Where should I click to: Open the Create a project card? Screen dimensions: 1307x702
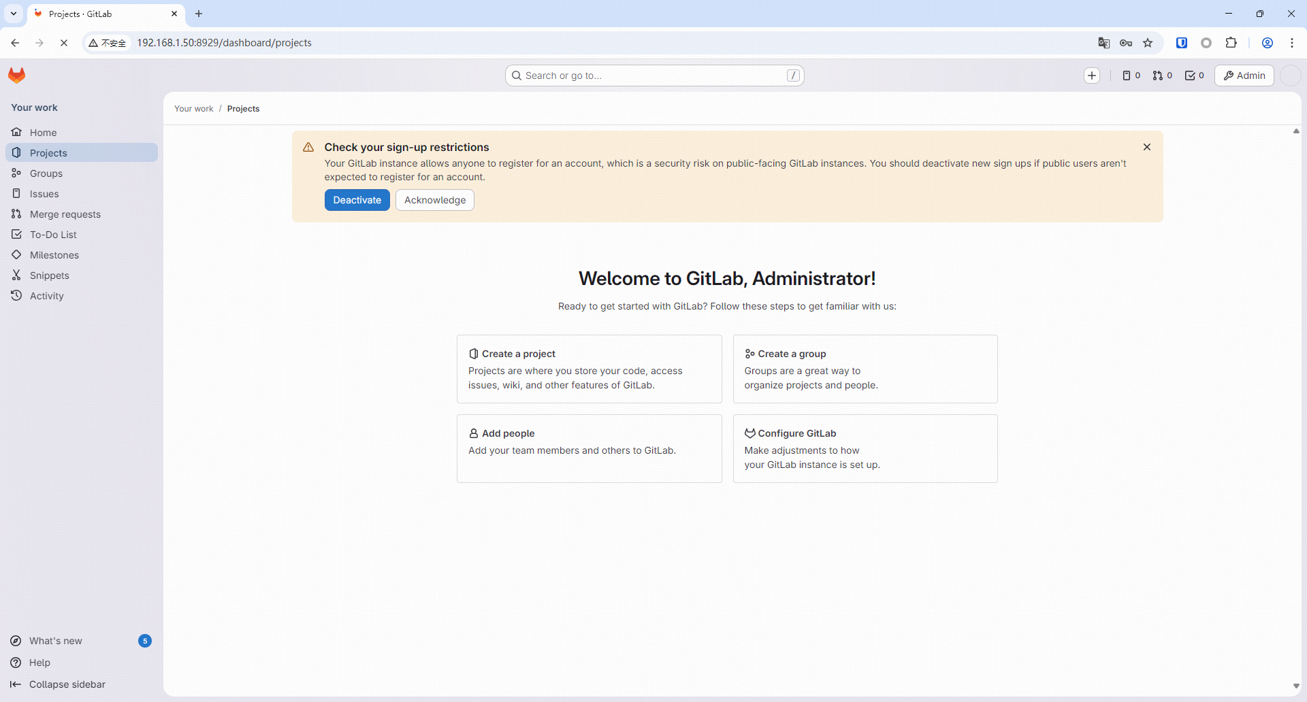pyautogui.click(x=590, y=369)
